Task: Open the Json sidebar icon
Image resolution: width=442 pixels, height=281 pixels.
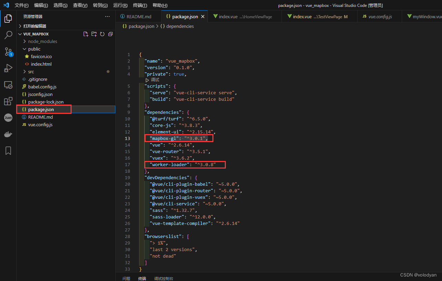Action: tap(8, 118)
